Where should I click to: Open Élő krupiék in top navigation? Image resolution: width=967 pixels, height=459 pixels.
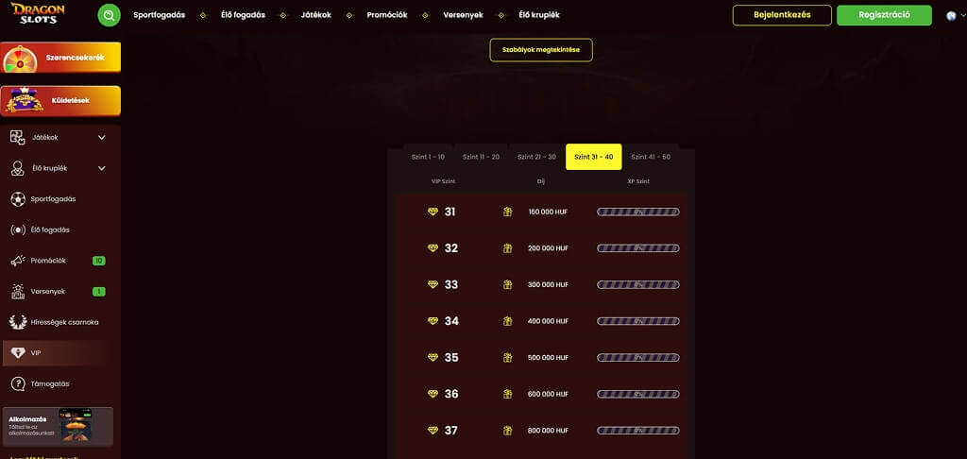(x=539, y=15)
